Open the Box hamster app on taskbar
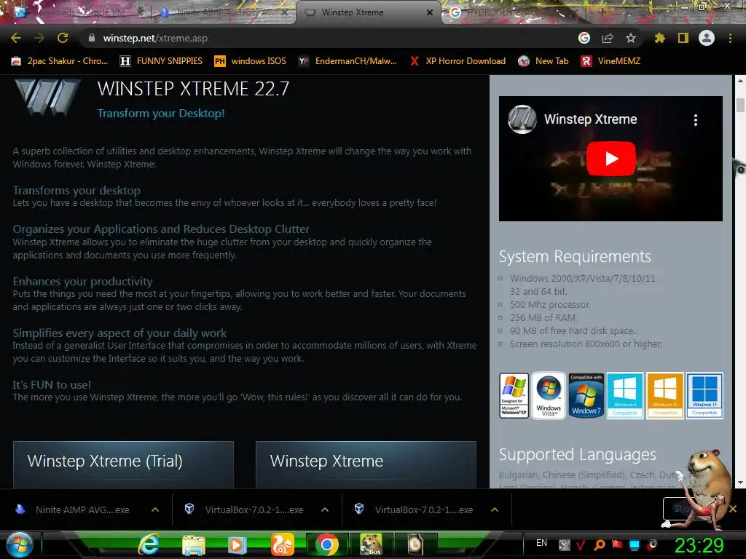 (371, 544)
